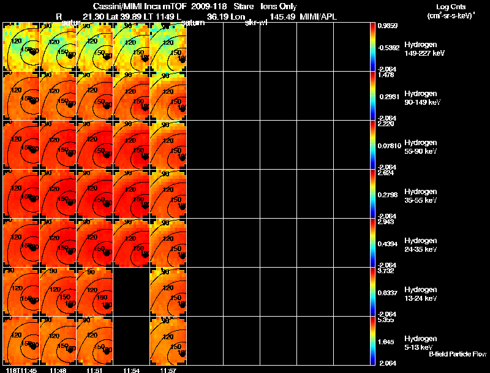Click the 'Hydrogen 24-35 keV' row label
Viewport: 490px width, 373px height.
click(x=421, y=245)
